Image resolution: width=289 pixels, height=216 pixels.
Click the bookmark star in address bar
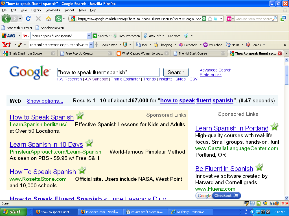210,19
